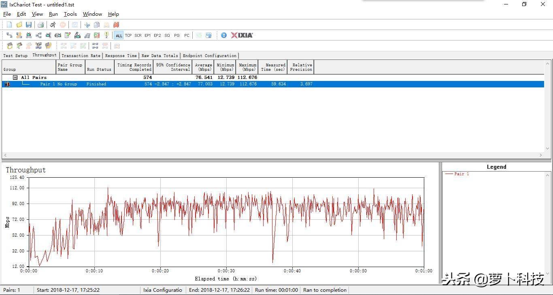Screen dimensions: 553x295
Task: Collapse the All Pairs group
Action: tap(15, 77)
